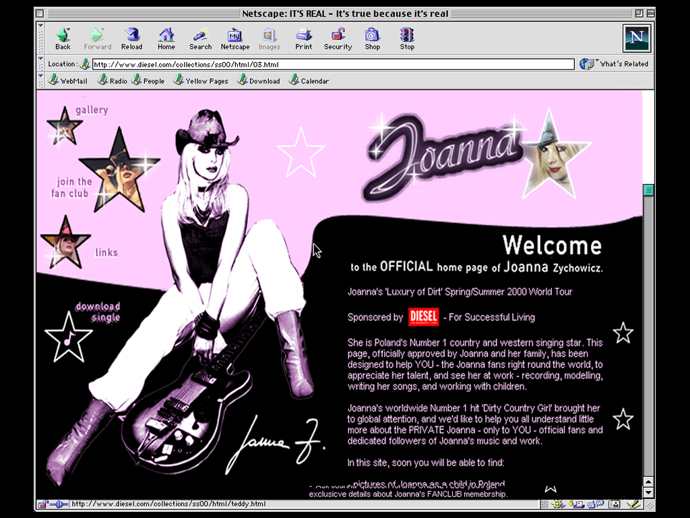Image resolution: width=690 pixels, height=518 pixels.
Task: Open Composer icon in component bar
Action: coord(633,505)
